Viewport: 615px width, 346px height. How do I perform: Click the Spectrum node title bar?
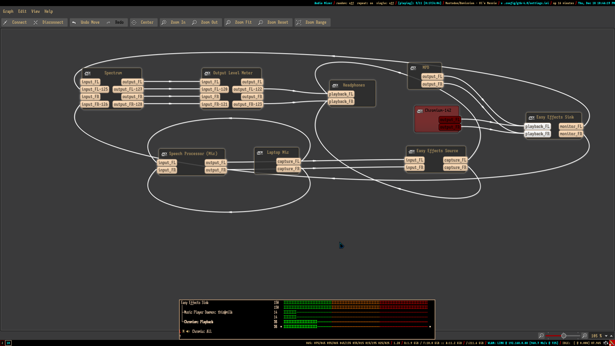pyautogui.click(x=113, y=73)
